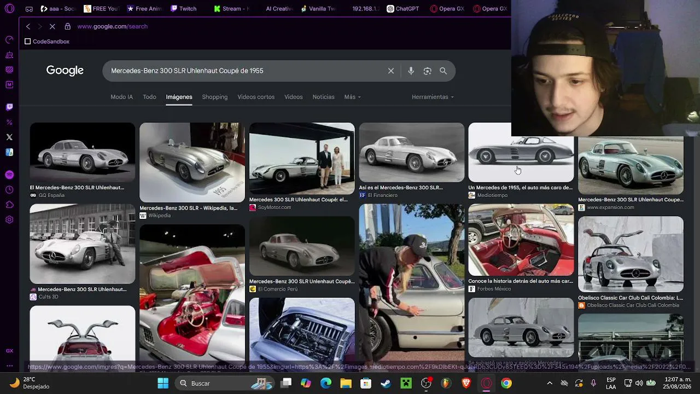
Task: Switch to the Twitch tab
Action: [x=184, y=9]
